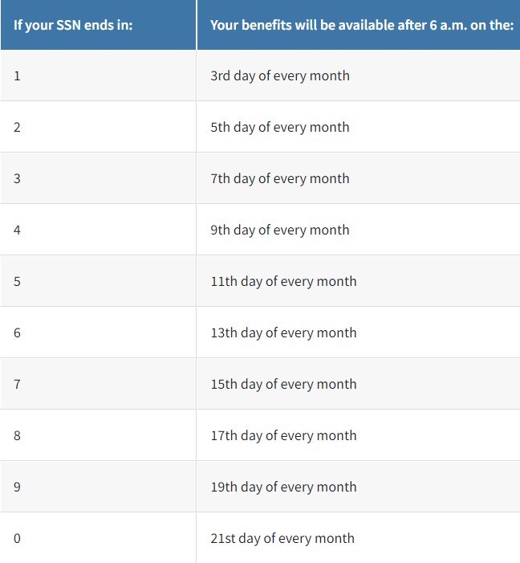Viewport: 520px width, 563px height.
Task: Click '21st day of every month' text
Action: tap(282, 539)
